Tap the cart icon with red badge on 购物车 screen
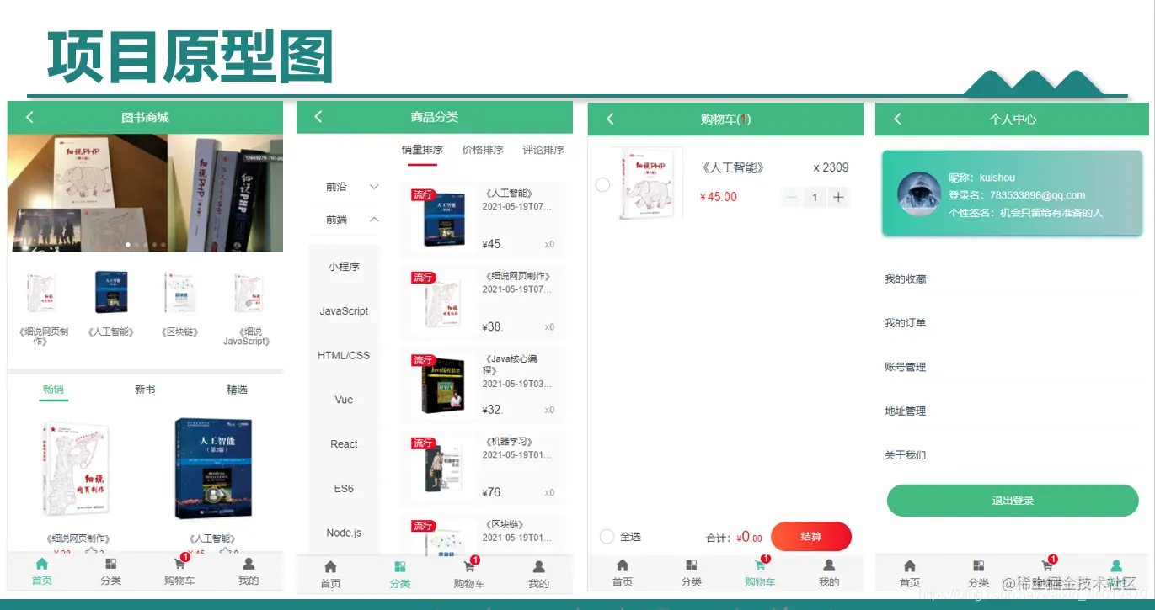 [759, 567]
